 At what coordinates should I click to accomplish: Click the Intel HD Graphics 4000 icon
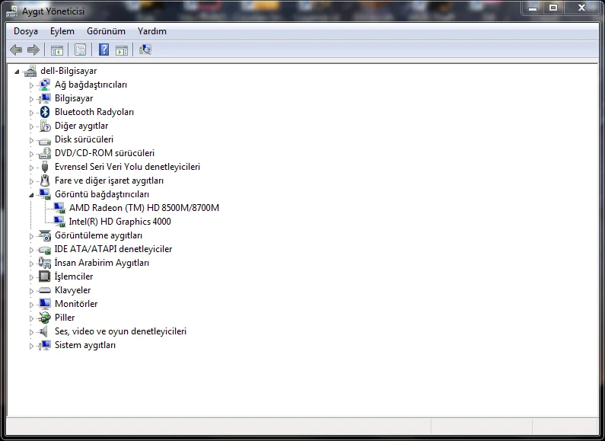[59, 222]
